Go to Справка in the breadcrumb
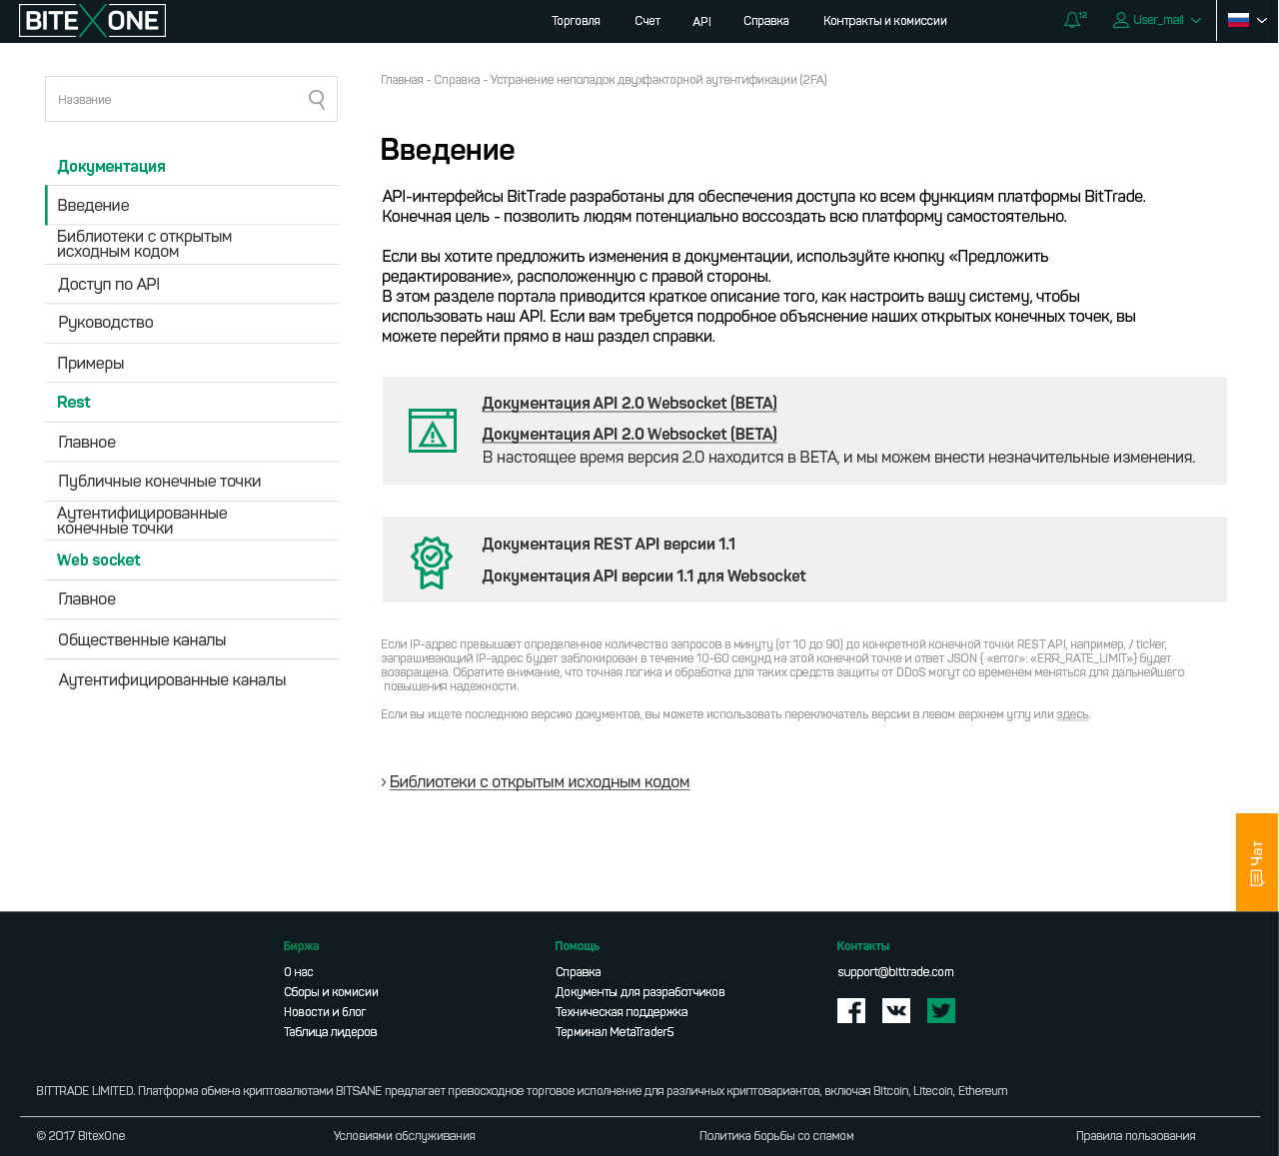 (x=457, y=80)
